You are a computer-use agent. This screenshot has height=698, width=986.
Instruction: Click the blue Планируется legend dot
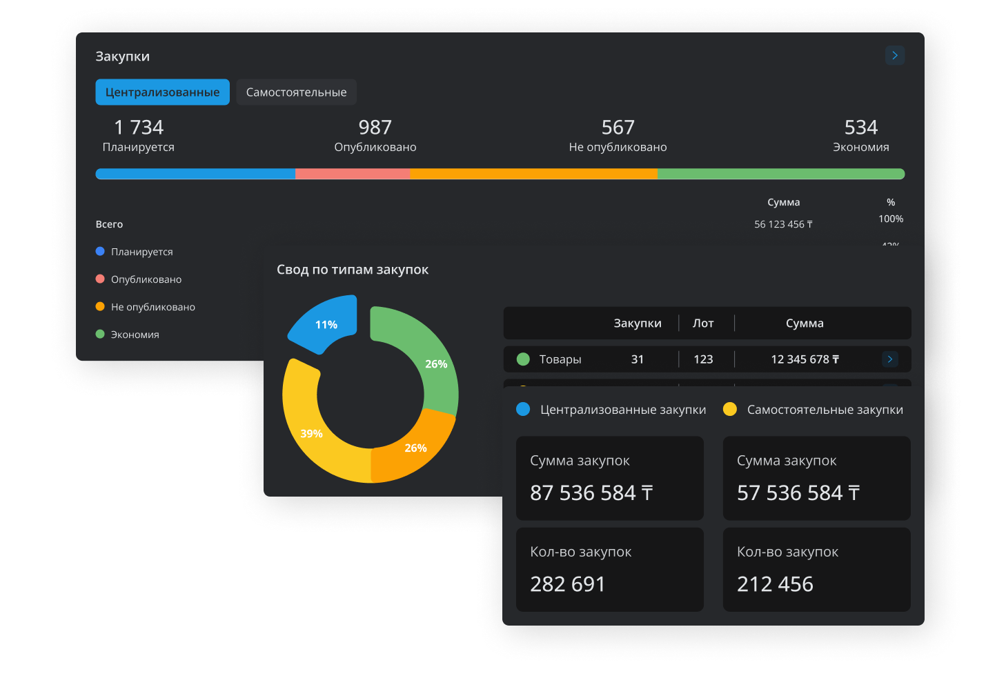point(100,252)
